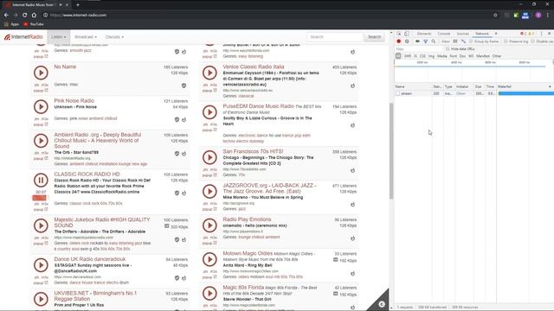This screenshot has height=311, width=554.
Task: Select the stream request row checkbox
Action: coord(398,93)
